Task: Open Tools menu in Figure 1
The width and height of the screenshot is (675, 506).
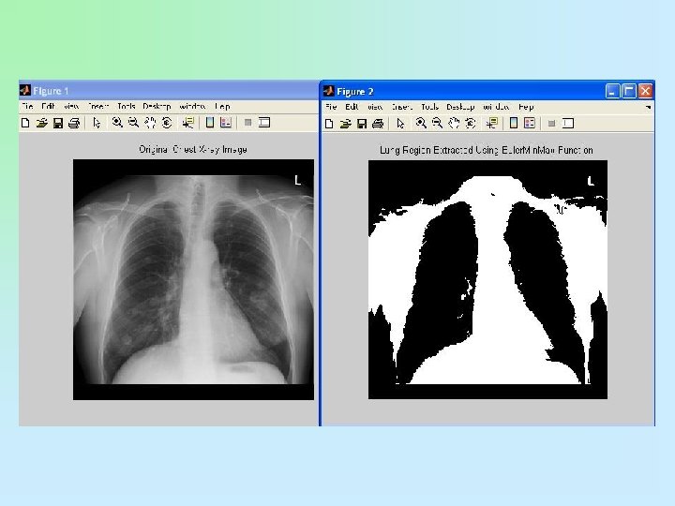Action: coord(127,106)
